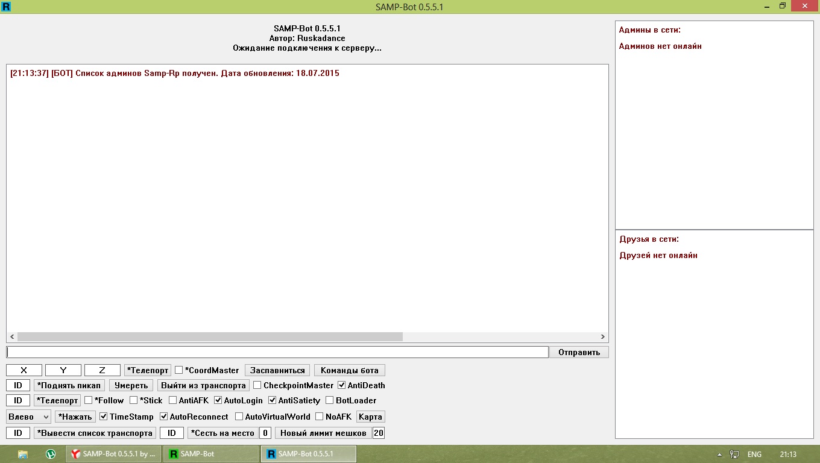Click log scrollbar right arrow
Viewport: 820px width, 463px height.
602,337
